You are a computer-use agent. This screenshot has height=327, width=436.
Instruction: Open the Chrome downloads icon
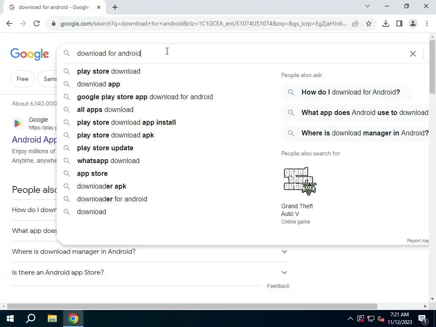(386, 24)
